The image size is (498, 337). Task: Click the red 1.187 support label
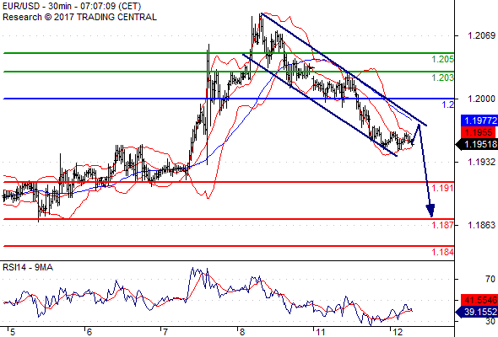coord(442,225)
